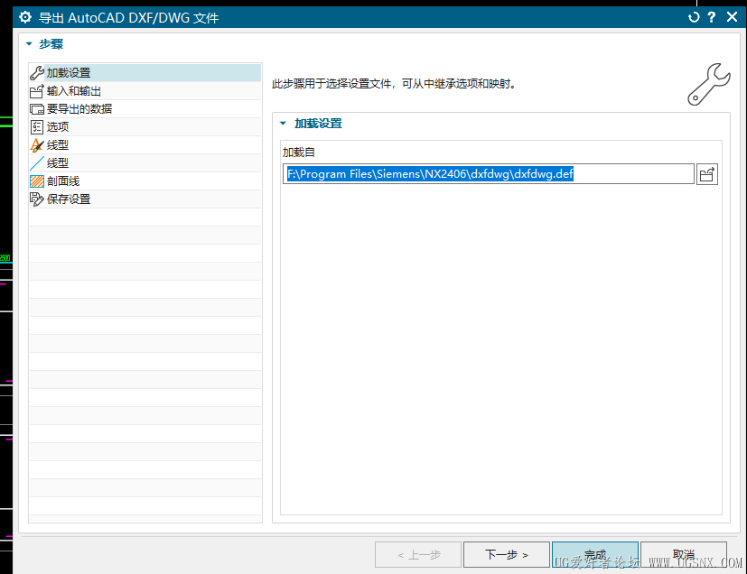Viewport: 747px width, 574px height.
Task: Click the 加载自 label
Action: 299,153
